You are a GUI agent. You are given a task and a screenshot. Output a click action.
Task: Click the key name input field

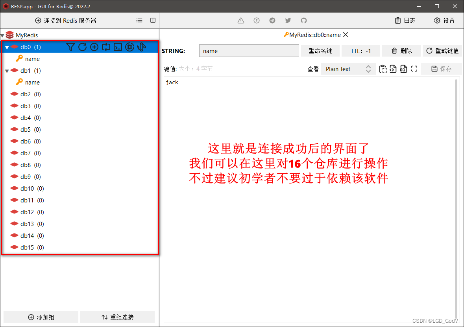click(249, 51)
